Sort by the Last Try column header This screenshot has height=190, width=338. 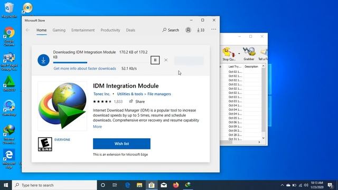pos(235,66)
